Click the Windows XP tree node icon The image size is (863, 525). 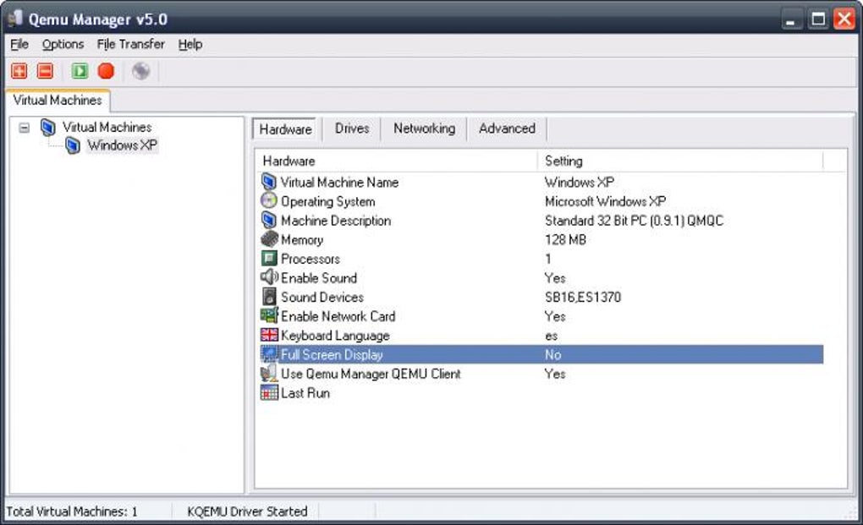73,145
